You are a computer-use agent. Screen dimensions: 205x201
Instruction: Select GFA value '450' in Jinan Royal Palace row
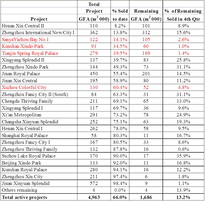pos(94,74)
